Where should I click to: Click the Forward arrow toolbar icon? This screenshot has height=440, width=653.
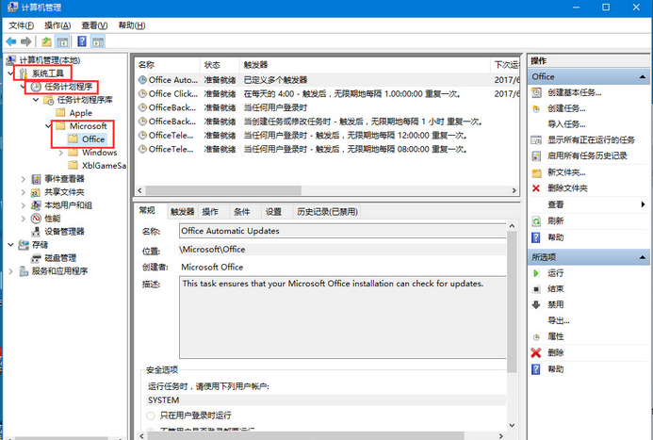26,41
